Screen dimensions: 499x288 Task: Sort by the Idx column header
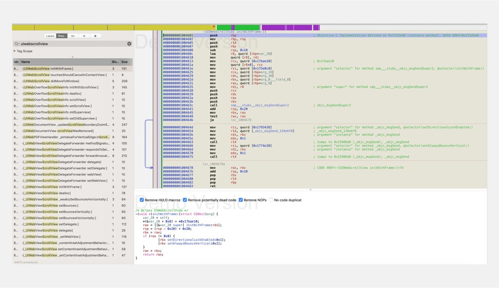point(16,62)
